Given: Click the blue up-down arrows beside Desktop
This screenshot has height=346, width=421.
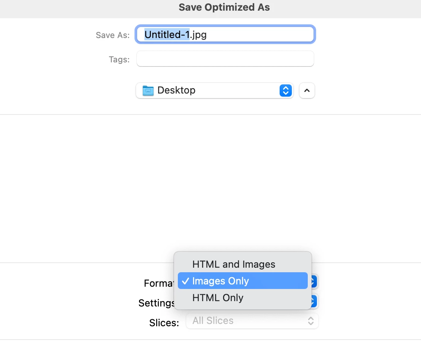Looking at the screenshot, I should click(x=285, y=90).
